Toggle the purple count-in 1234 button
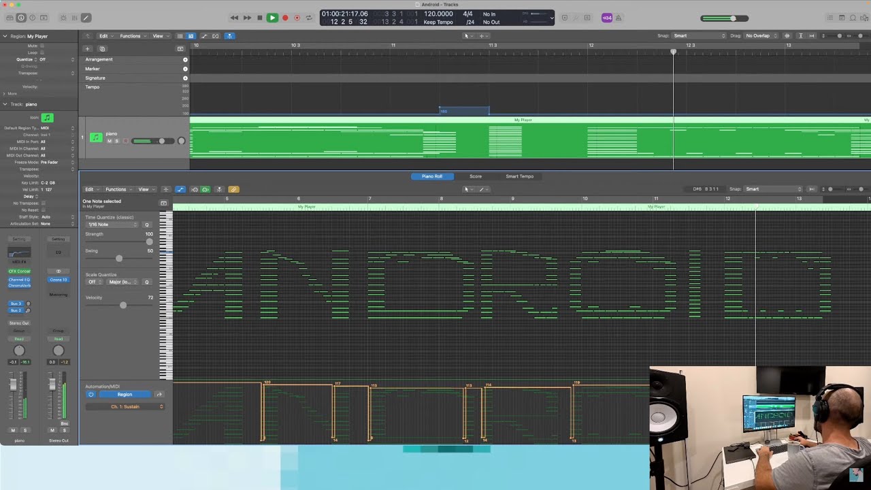The height and width of the screenshot is (490, 871). (x=607, y=18)
